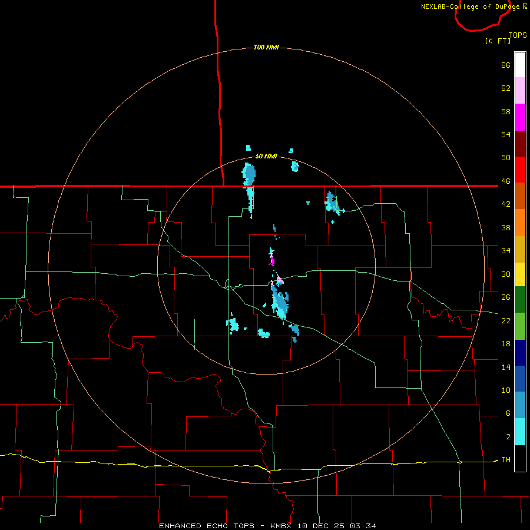Click the '6' legend value

(508, 413)
